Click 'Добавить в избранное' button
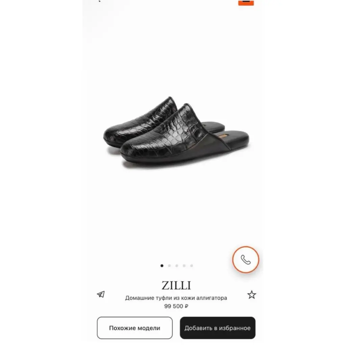 tap(218, 328)
